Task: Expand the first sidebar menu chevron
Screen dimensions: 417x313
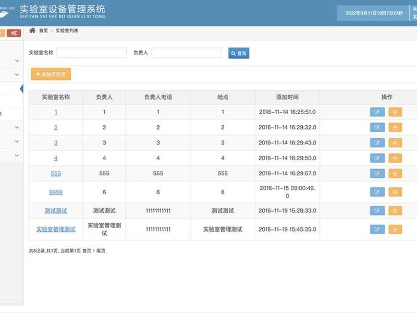Action: point(17,61)
